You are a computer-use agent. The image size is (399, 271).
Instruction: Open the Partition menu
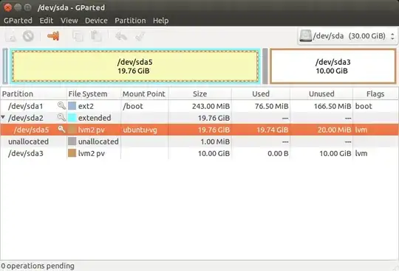[x=130, y=21]
